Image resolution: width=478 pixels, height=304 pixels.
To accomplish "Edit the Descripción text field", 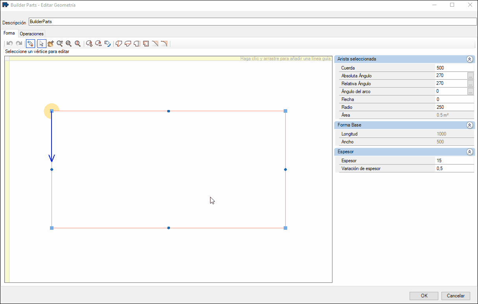I will tap(253, 22).
